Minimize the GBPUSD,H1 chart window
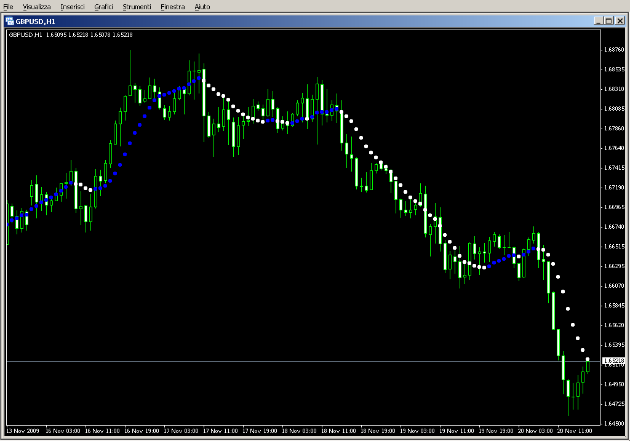This screenshot has width=630, height=441. pos(599,21)
